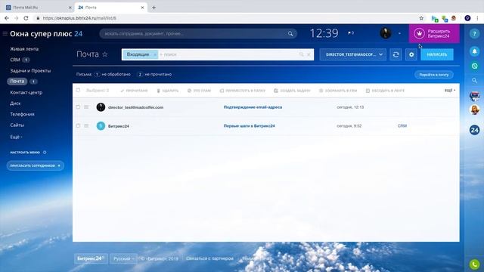This screenshot has height=272, width=484.
Task: Click the magnifier inside the mail filter
Action: tap(301, 54)
